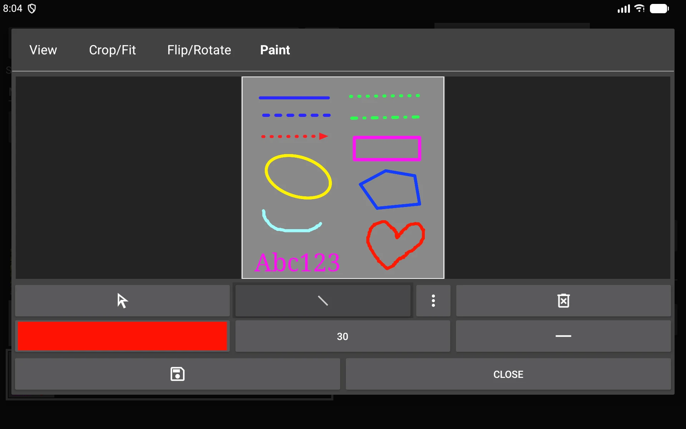Tap the sample drawing canvas preview
This screenshot has width=686, height=429.
[343, 178]
